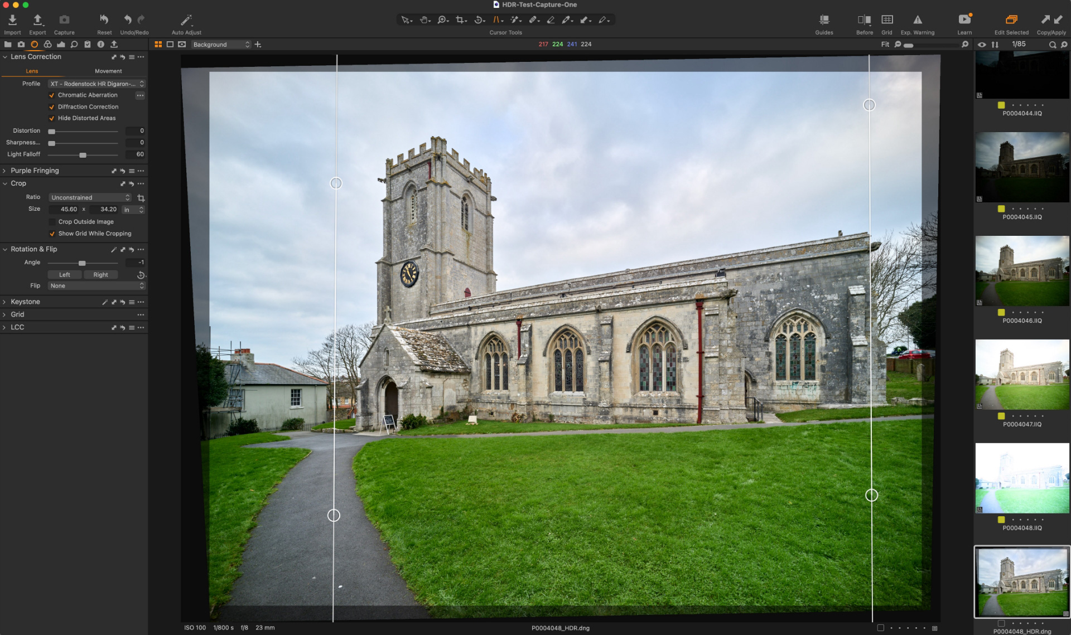1071x635 pixels.
Task: Toggle the Exposure Warning overlay
Action: 918,18
